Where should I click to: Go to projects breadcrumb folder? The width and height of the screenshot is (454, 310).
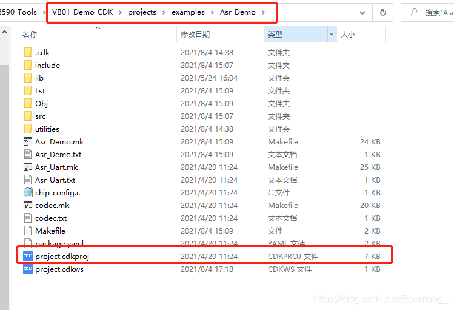pyautogui.click(x=142, y=12)
